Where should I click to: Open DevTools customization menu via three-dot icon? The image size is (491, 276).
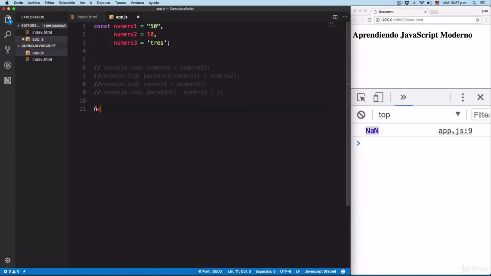coord(463,97)
